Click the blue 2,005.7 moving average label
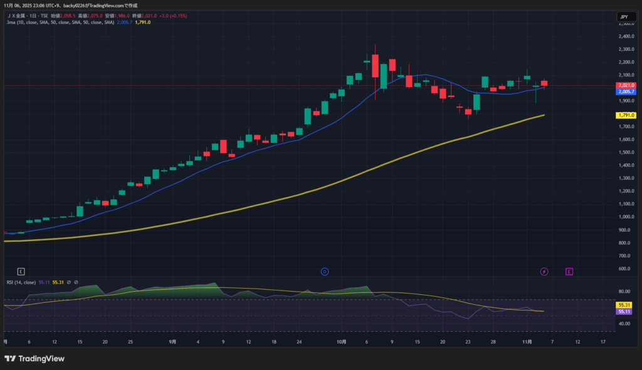This screenshot has height=370, width=642. (x=626, y=91)
